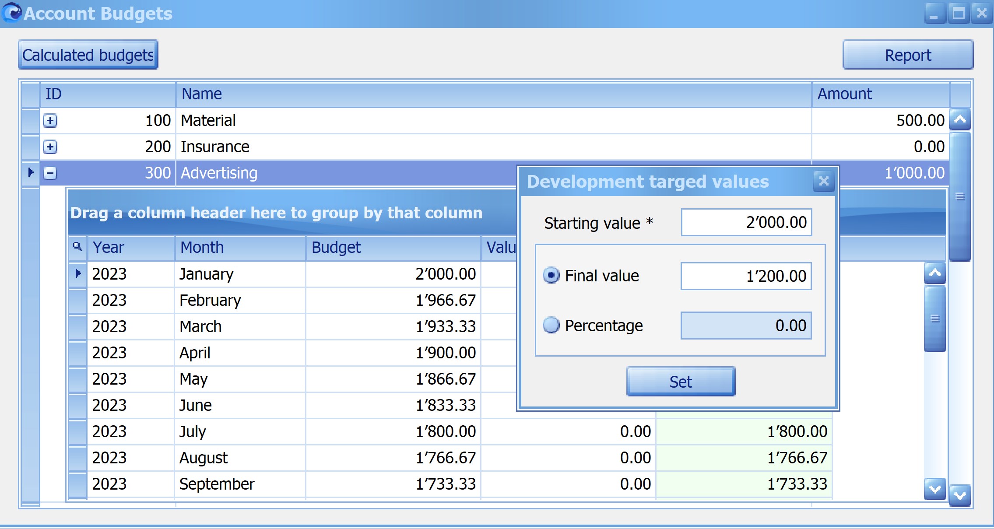The height and width of the screenshot is (529, 994).
Task: Click the June budget 1'833.33 cell
Action: [x=393, y=405]
